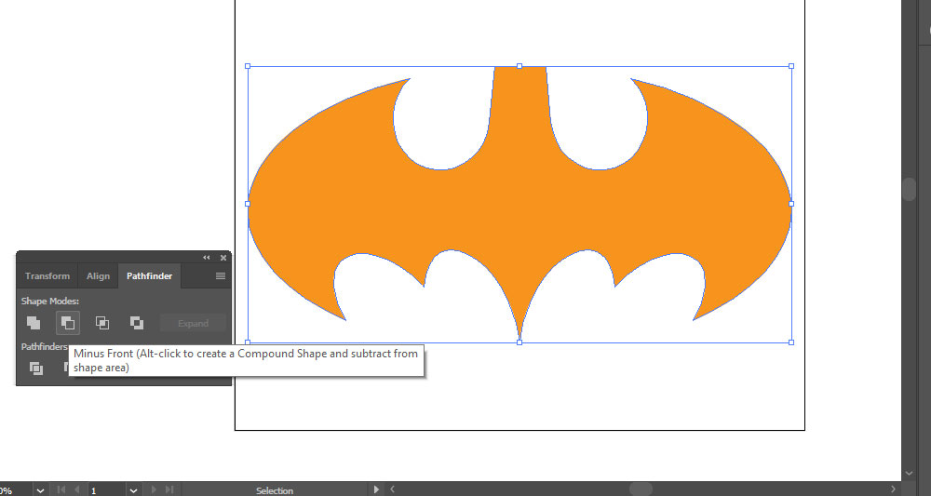931x496 pixels.
Task: Click the vertical scrollbar thumb
Action: [x=909, y=190]
